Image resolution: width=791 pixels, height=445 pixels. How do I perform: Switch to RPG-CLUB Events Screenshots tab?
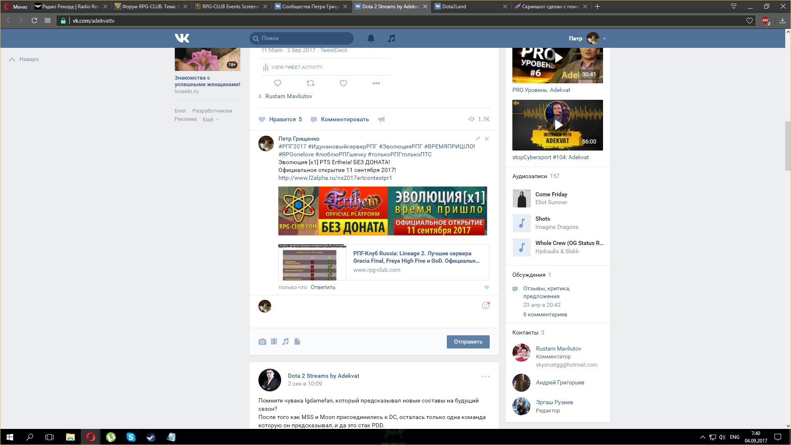(x=231, y=6)
